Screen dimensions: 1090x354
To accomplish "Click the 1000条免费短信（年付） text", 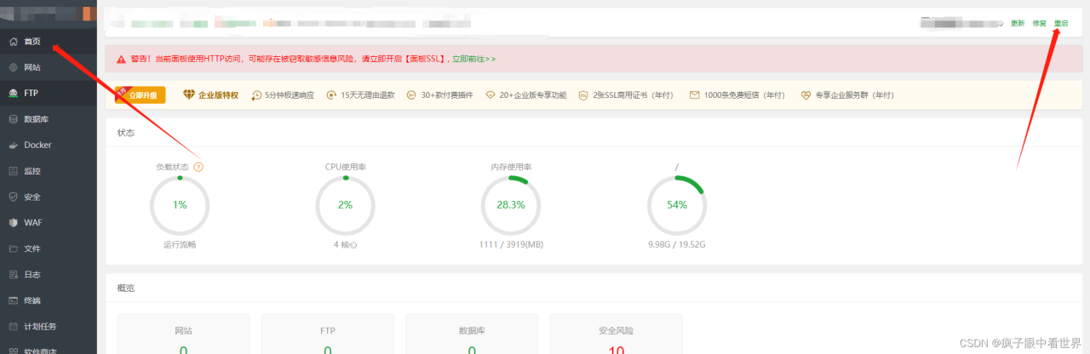I will click(x=744, y=95).
